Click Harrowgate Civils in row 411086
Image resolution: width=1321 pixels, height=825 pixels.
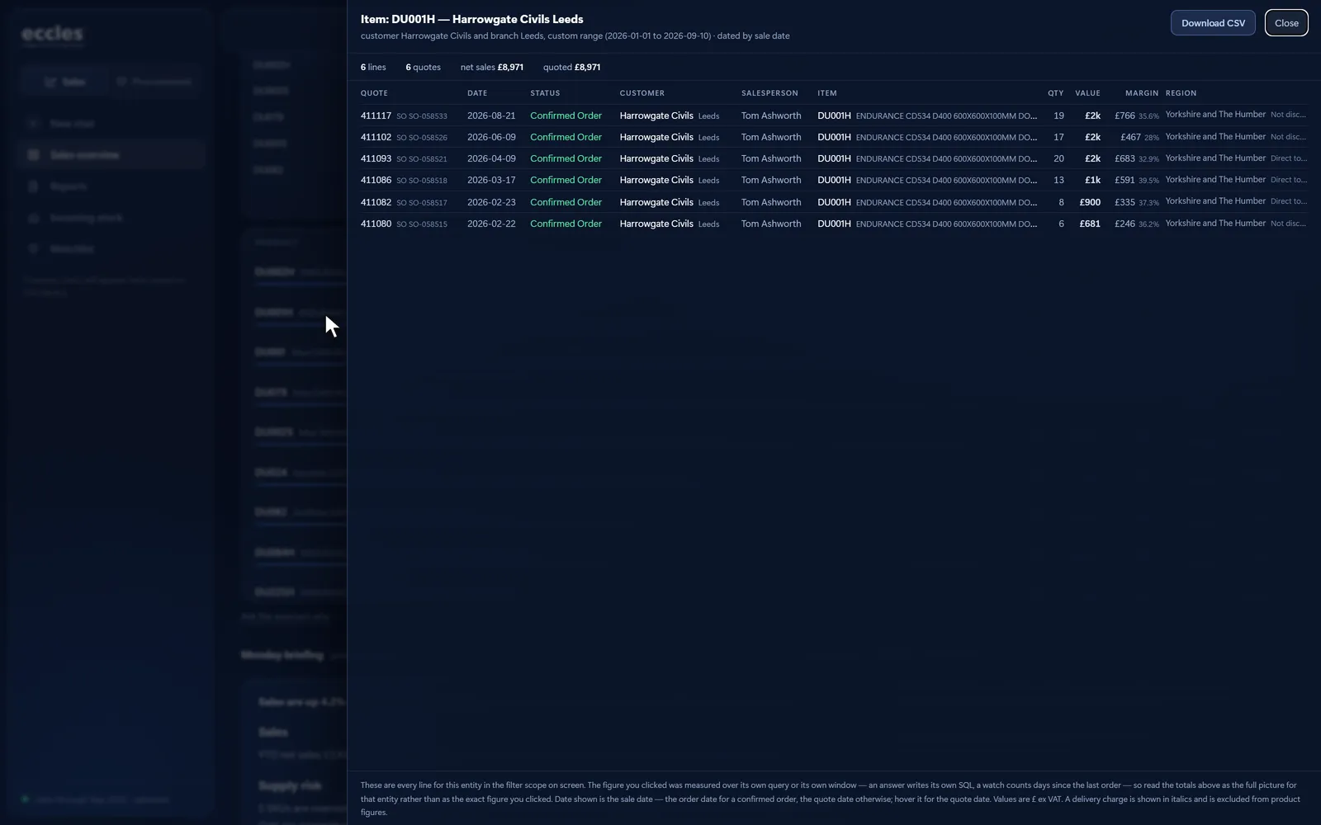[x=656, y=180]
